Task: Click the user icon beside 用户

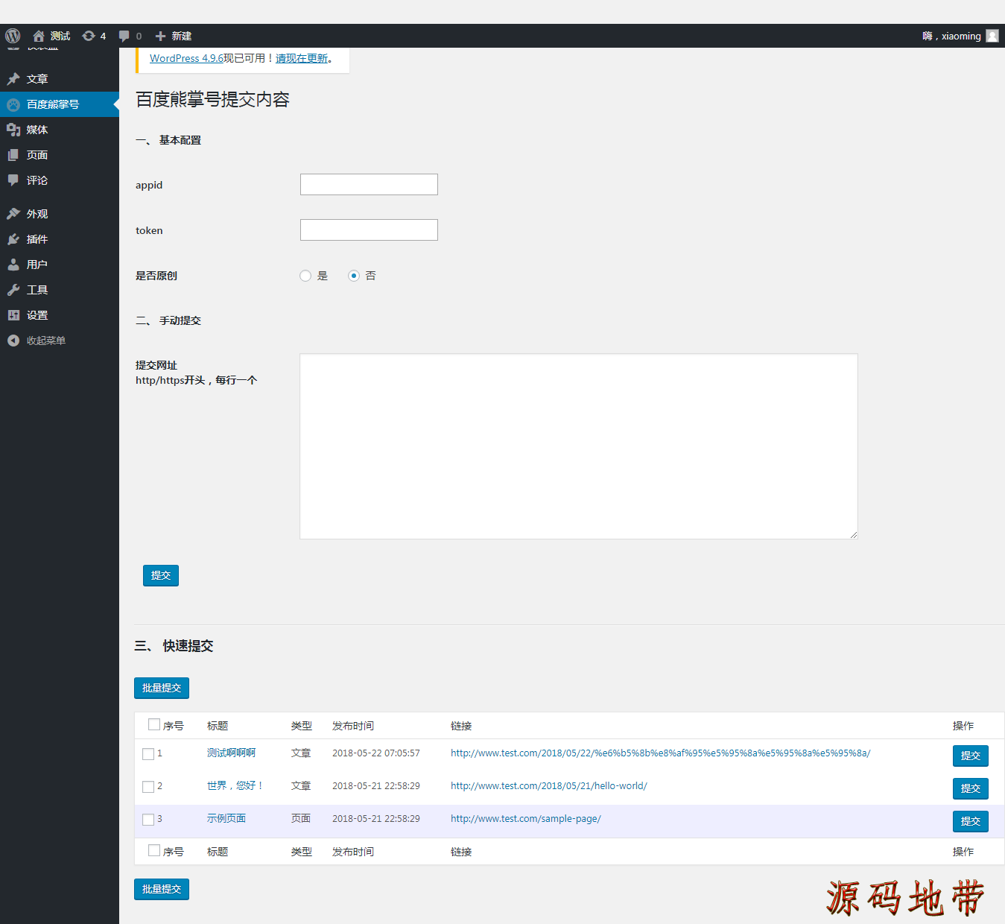Action: (x=13, y=265)
